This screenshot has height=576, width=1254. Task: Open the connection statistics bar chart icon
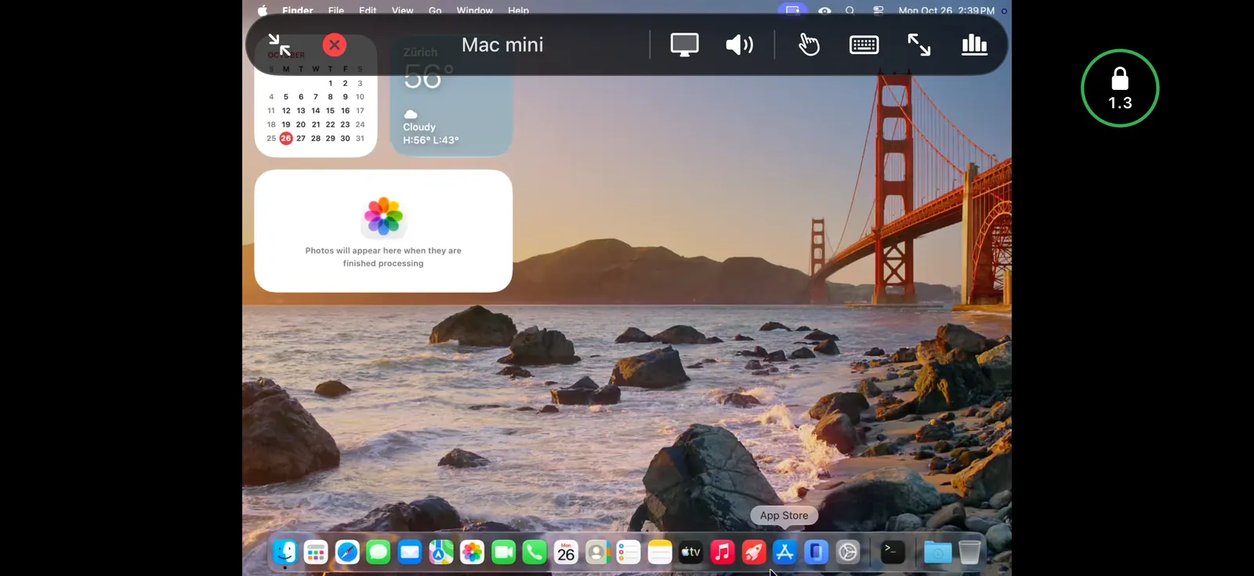(x=974, y=45)
